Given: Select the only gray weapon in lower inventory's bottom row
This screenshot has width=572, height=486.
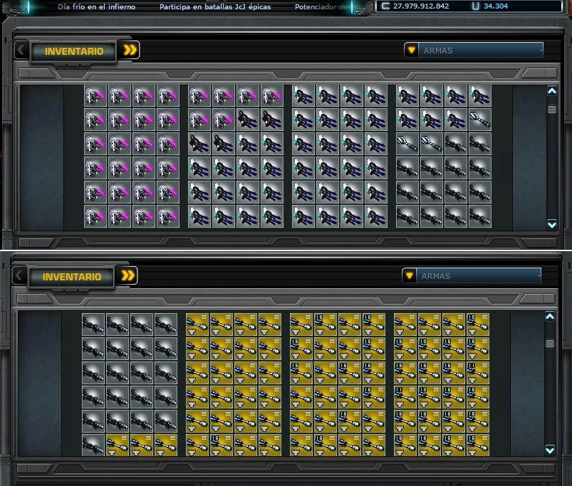Looking at the screenshot, I should tap(93, 445).
